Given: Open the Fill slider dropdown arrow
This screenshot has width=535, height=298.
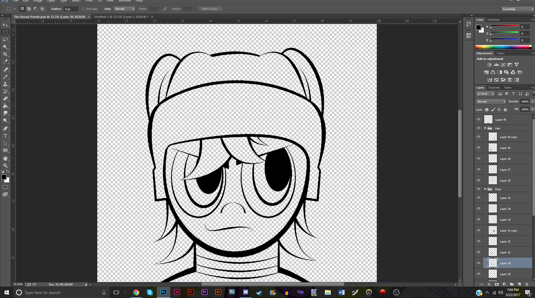Looking at the screenshot, I should tap(532, 109).
